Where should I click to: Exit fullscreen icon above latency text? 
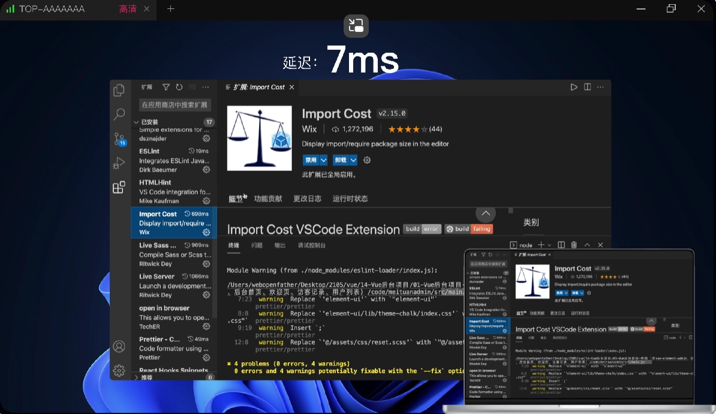pyautogui.click(x=356, y=26)
